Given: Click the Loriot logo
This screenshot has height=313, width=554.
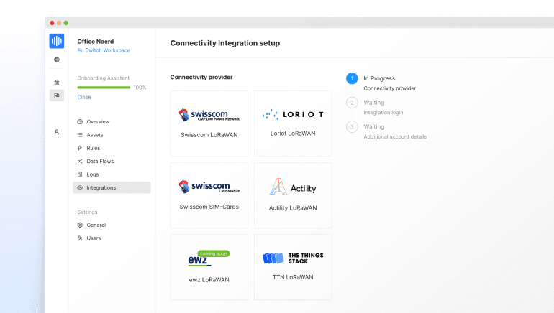Looking at the screenshot, I should click(293, 114).
